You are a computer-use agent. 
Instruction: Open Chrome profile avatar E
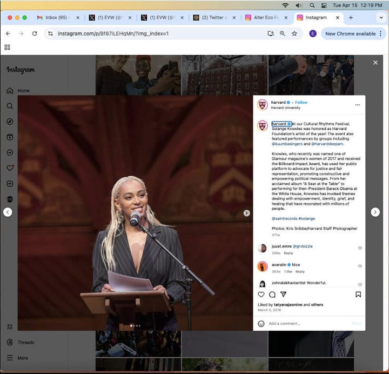pos(313,34)
